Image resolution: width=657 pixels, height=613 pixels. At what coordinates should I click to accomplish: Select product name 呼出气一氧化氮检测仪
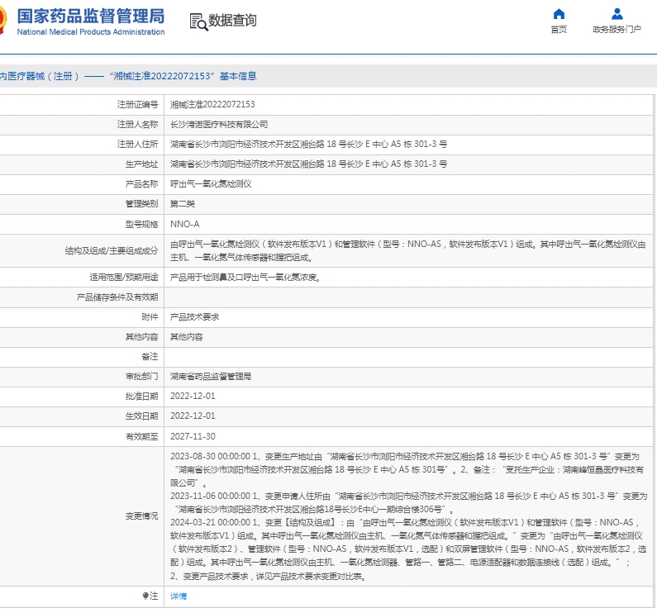(x=211, y=184)
